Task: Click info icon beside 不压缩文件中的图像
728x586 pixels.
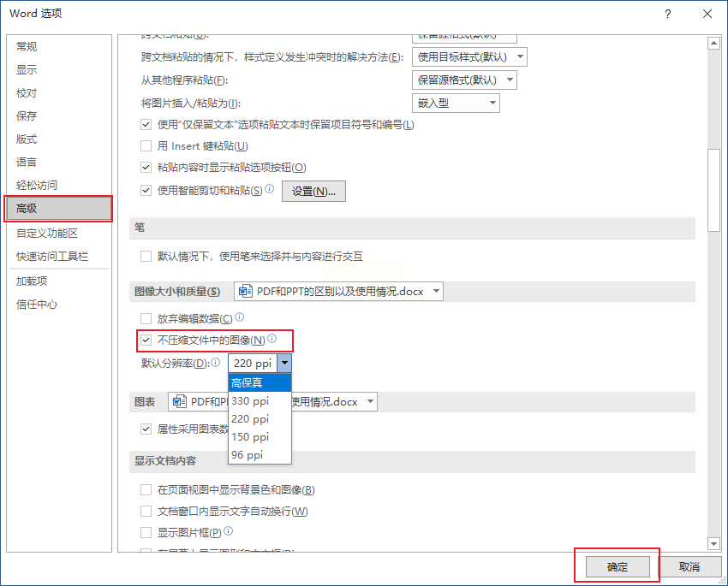Action: [272, 339]
